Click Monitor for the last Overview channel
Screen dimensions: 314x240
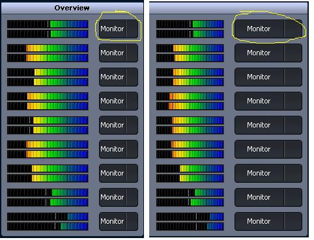[119, 222]
